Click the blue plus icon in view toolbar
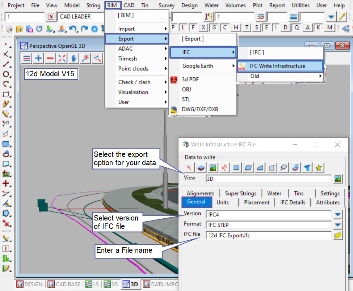 click(x=38, y=58)
